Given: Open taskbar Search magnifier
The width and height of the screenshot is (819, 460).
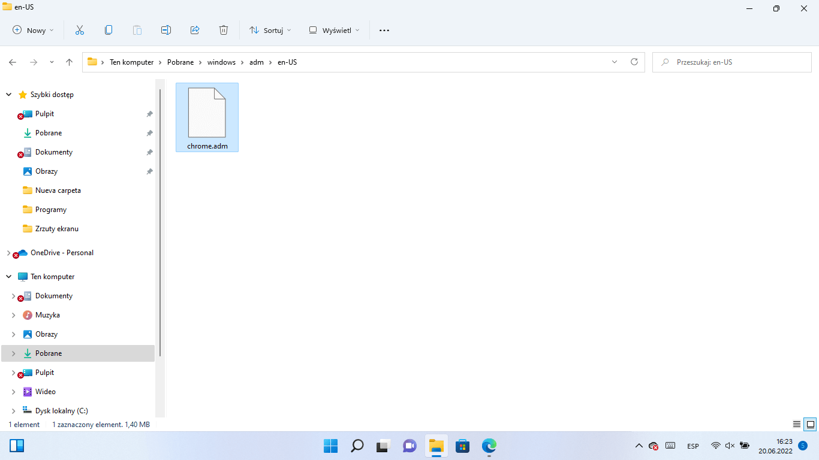Looking at the screenshot, I should (x=357, y=446).
